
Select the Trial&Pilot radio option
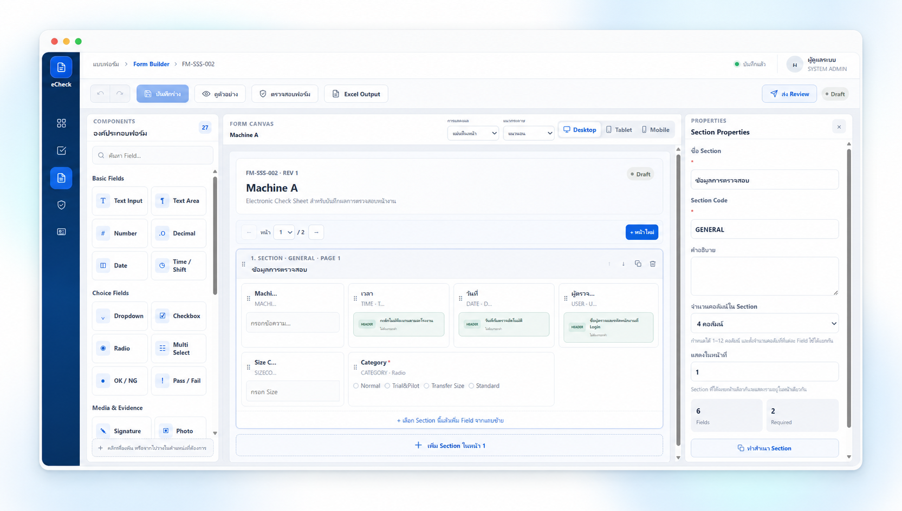click(387, 386)
